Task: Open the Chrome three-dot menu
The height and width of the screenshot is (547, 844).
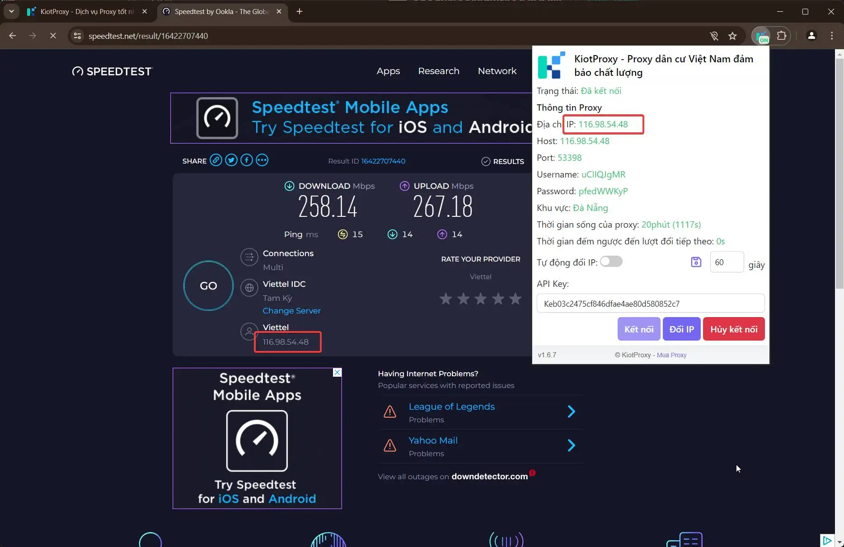Action: [x=832, y=36]
